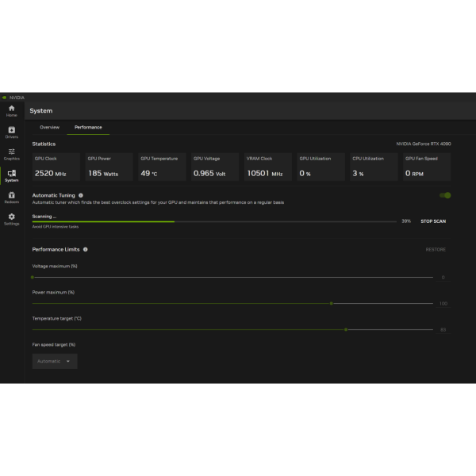Click the NVIDIA GeForce RTX 4090 label
This screenshot has height=476, width=476.
click(424, 144)
